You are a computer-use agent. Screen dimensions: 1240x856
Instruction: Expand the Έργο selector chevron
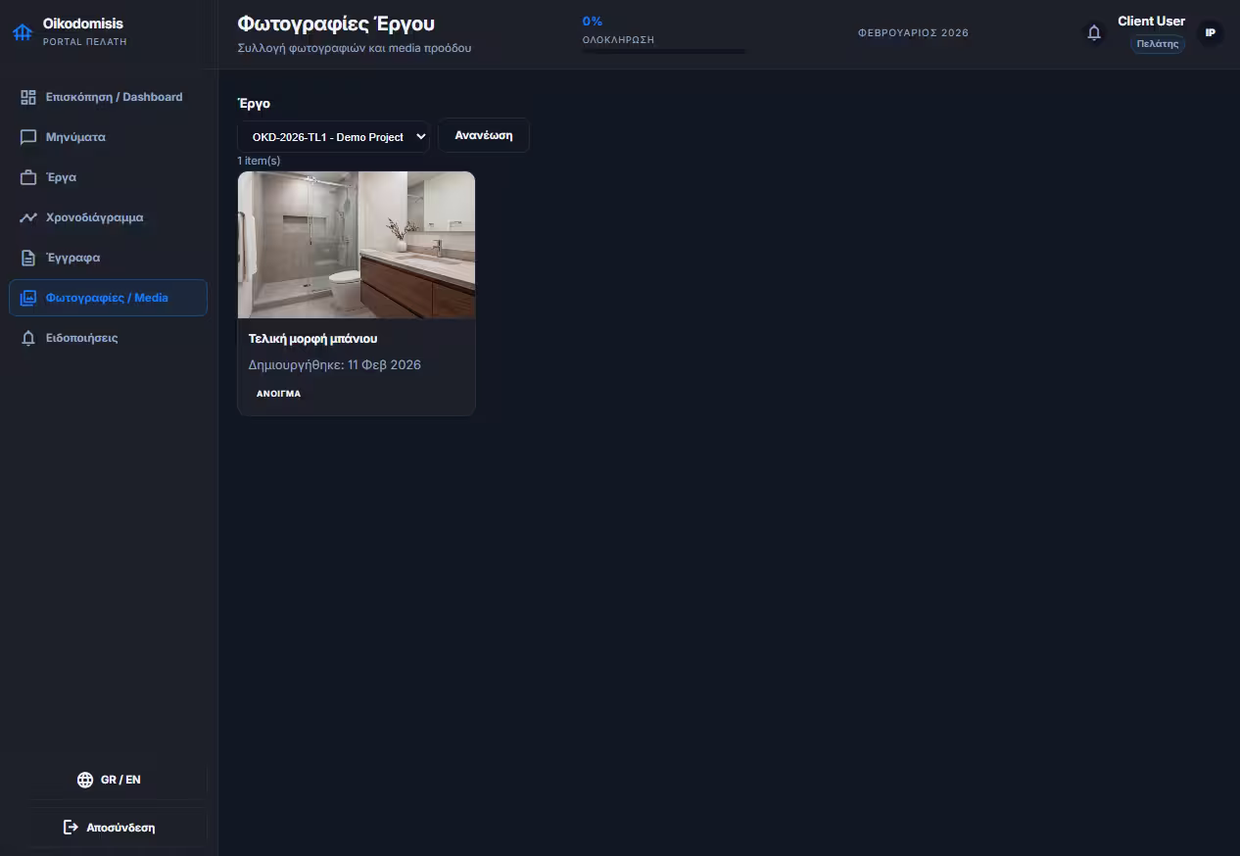tap(420, 136)
